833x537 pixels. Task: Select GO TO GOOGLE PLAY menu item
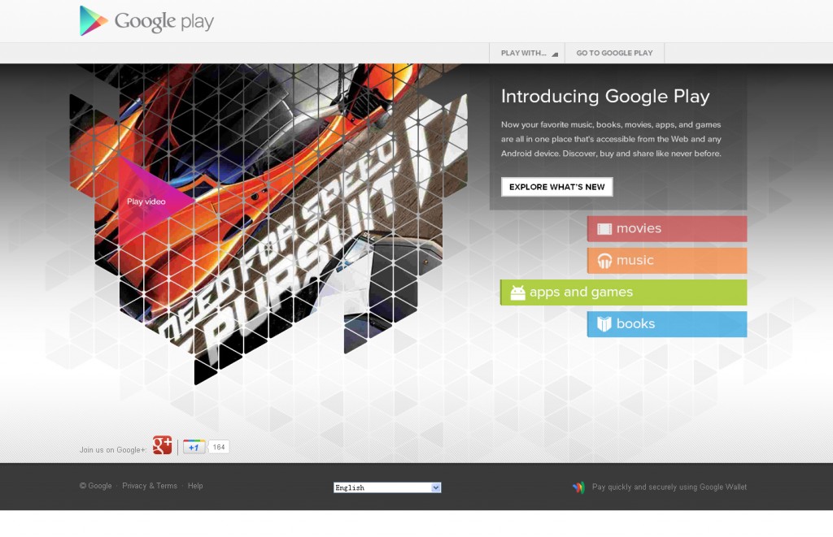coord(615,53)
